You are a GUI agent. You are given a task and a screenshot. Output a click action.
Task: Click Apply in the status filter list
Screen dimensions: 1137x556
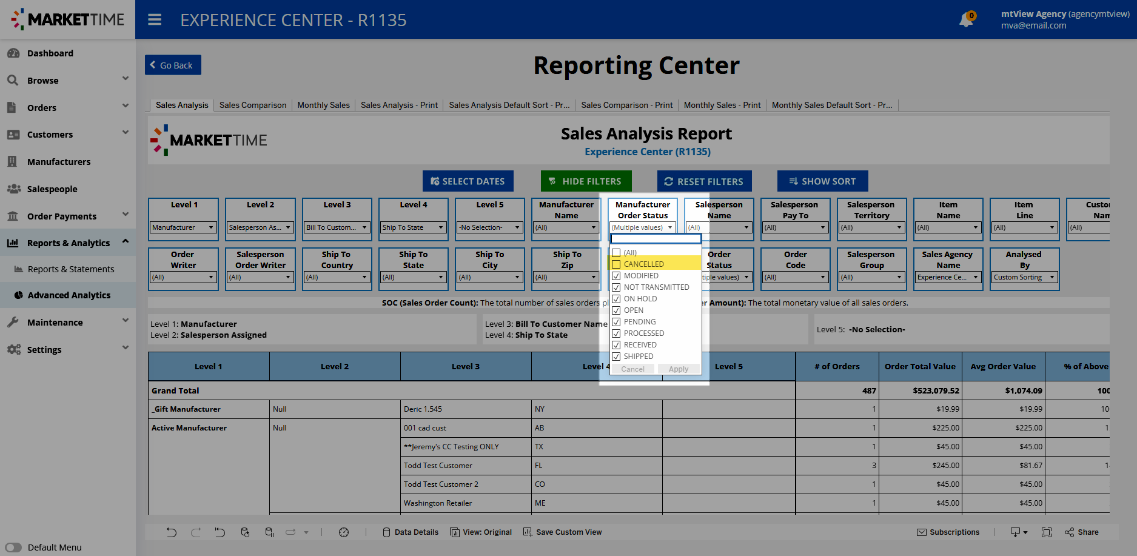(x=679, y=369)
